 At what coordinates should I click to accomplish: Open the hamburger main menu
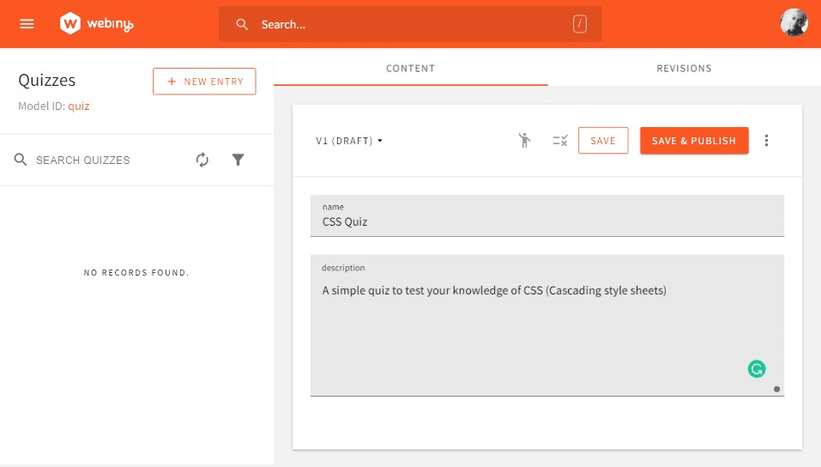[x=27, y=24]
